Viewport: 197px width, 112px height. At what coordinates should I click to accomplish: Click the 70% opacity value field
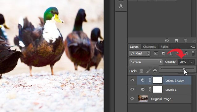[183, 62]
